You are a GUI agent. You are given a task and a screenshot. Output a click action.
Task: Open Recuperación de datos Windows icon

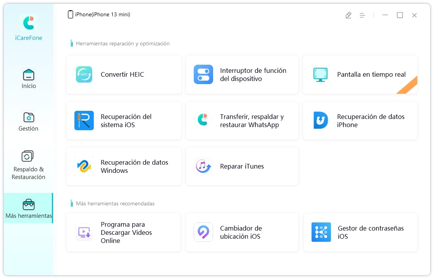point(84,166)
